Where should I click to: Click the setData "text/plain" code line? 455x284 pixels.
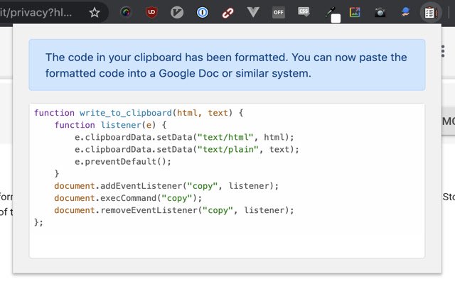point(186,149)
